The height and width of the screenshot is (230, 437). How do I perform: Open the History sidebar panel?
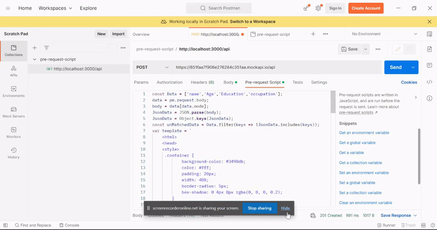14,153
